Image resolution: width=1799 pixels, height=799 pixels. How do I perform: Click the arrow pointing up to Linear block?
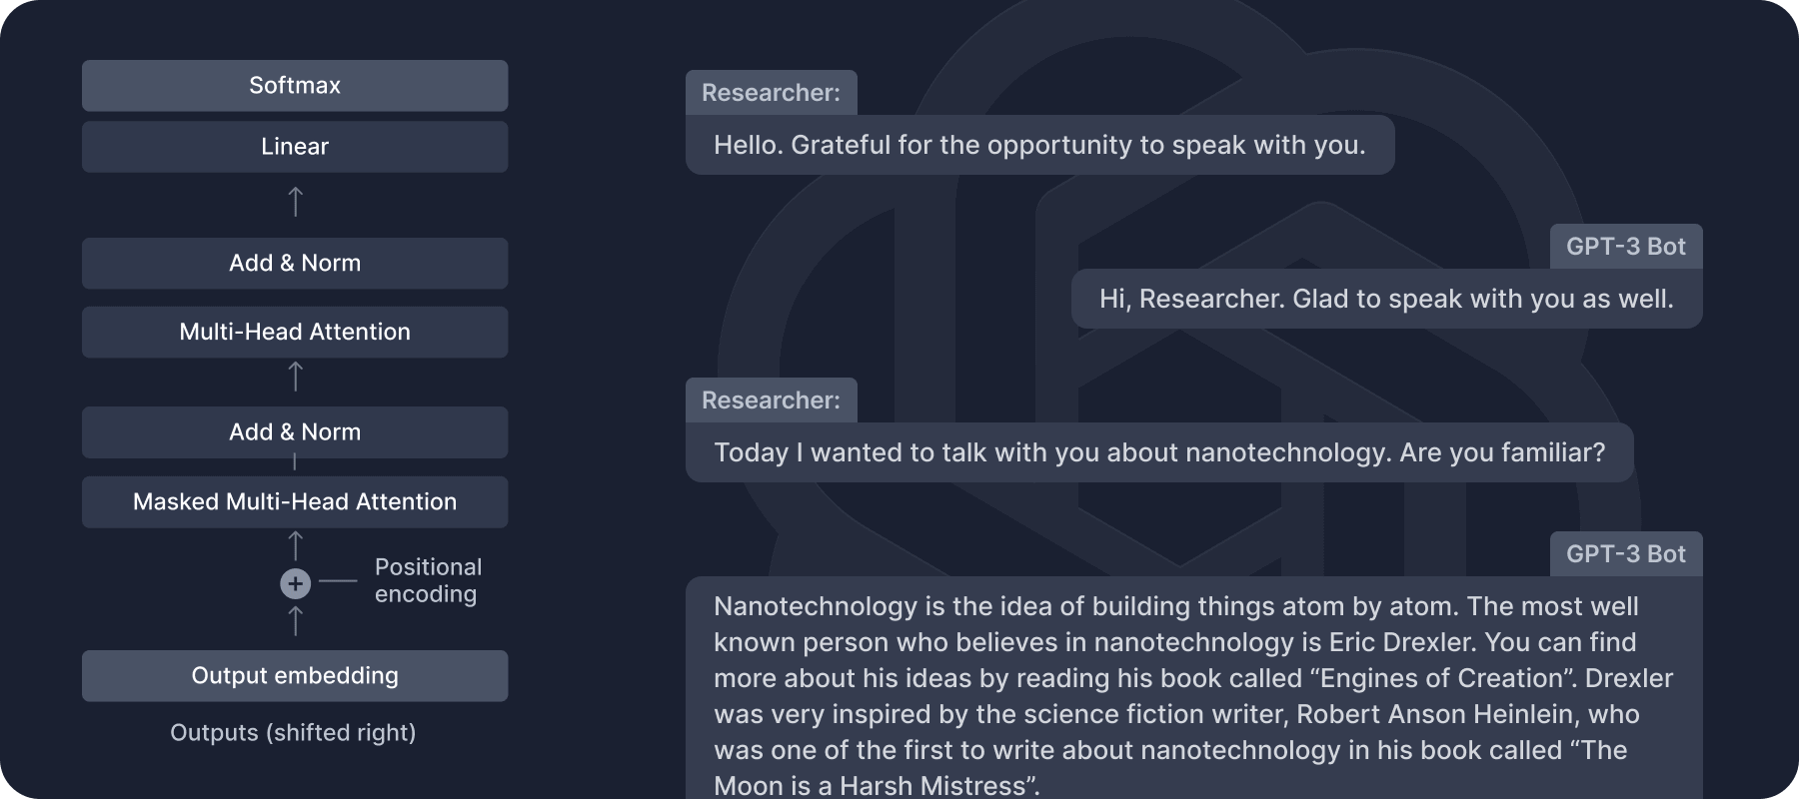[x=295, y=202]
